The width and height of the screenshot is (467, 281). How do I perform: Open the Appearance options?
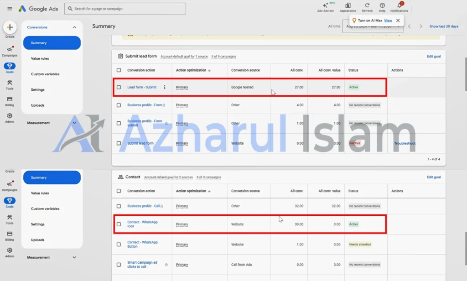point(348,7)
